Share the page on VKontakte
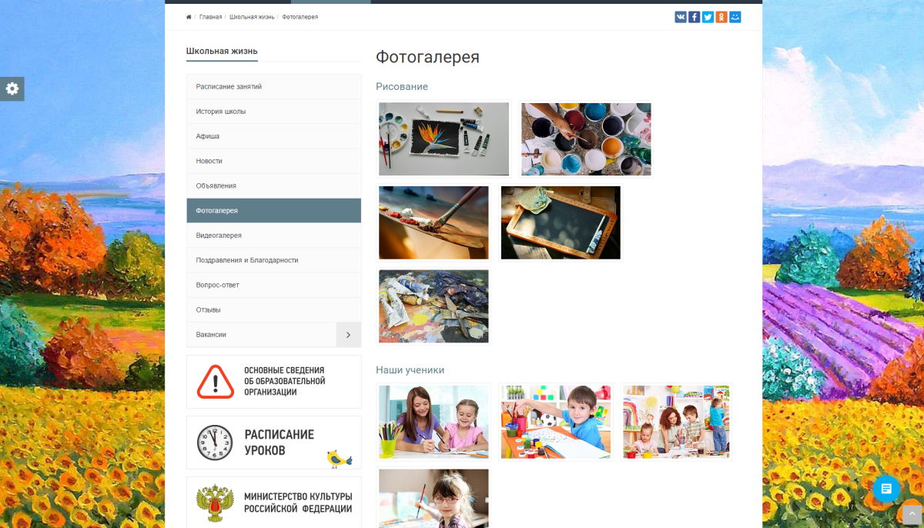The image size is (924, 528). [680, 16]
